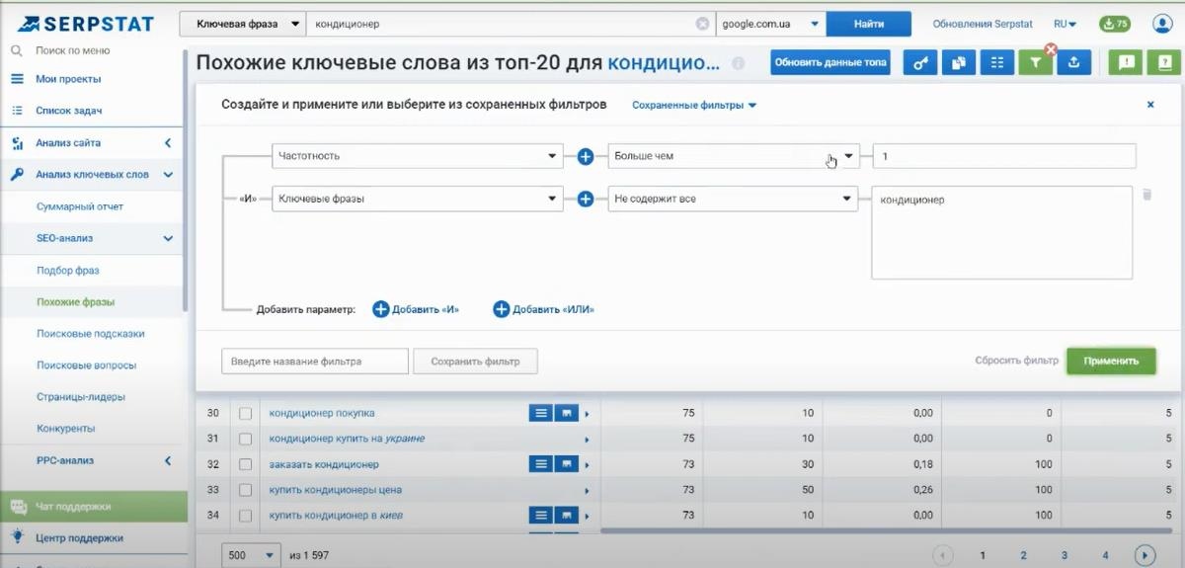Go to next page with the arrow circle

pos(1145,555)
